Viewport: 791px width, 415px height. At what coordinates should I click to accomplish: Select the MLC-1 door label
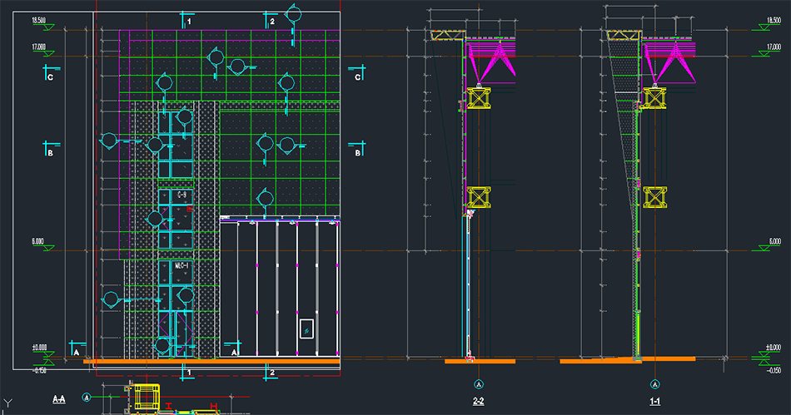[x=181, y=264]
